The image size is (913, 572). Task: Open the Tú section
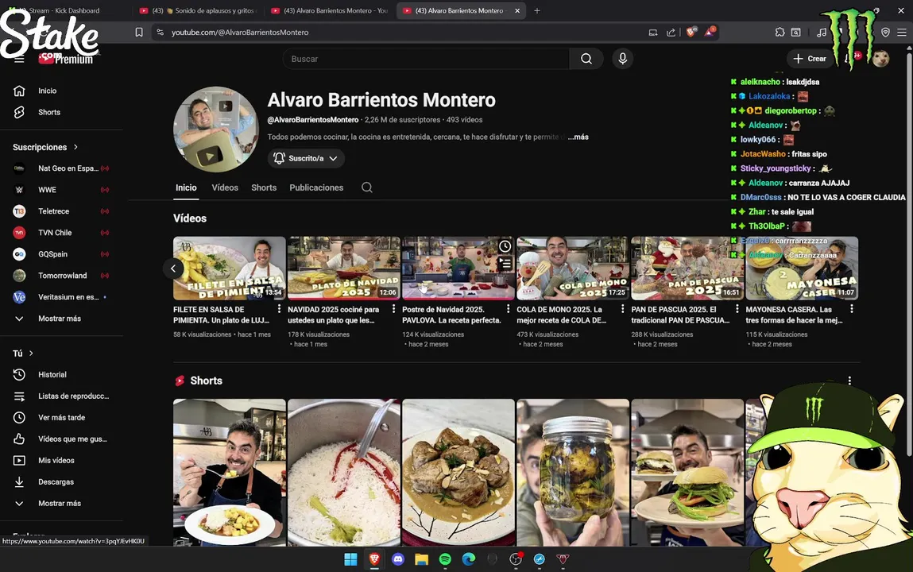click(23, 354)
